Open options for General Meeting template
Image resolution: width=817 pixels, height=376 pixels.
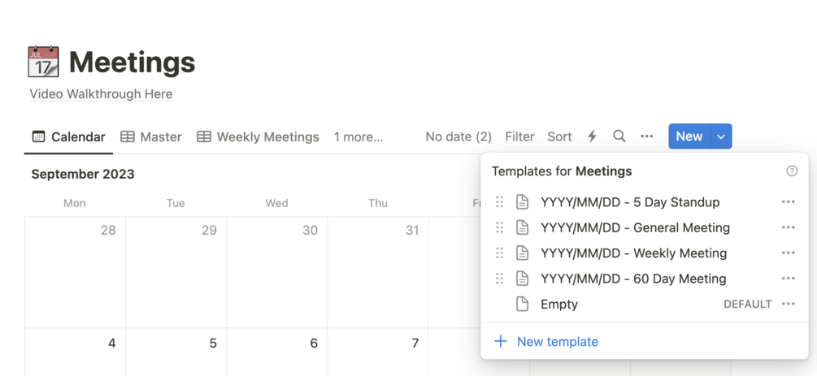coord(788,227)
